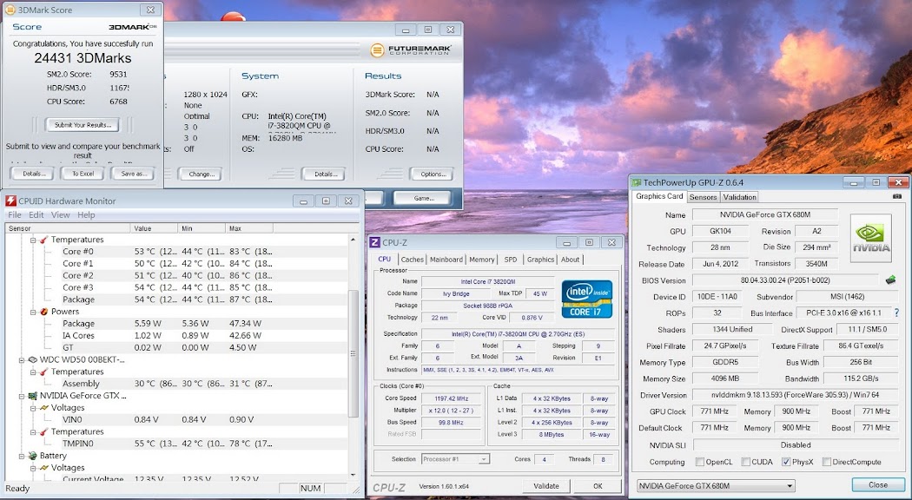
Task: Collapse the WDC drive Temperatures node
Action: [x=33, y=372]
